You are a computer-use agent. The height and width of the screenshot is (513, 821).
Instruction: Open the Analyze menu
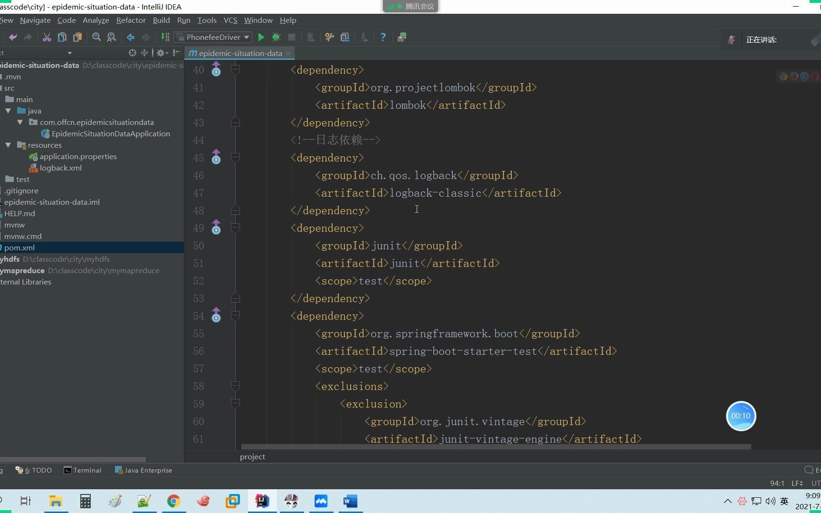[x=96, y=20]
